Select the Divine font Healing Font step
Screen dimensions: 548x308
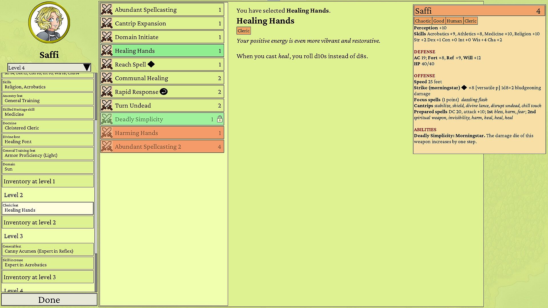click(48, 140)
